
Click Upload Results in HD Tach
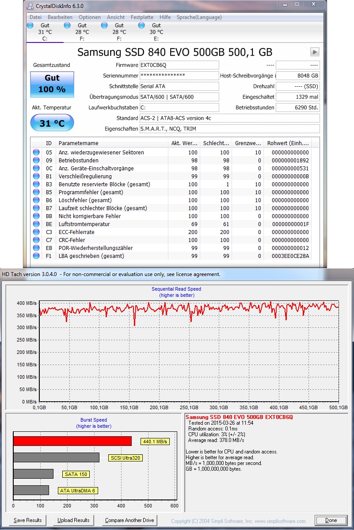pos(73,520)
